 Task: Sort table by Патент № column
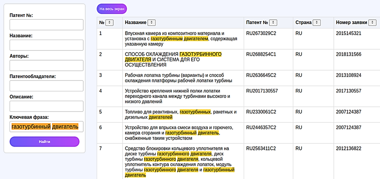273,23
